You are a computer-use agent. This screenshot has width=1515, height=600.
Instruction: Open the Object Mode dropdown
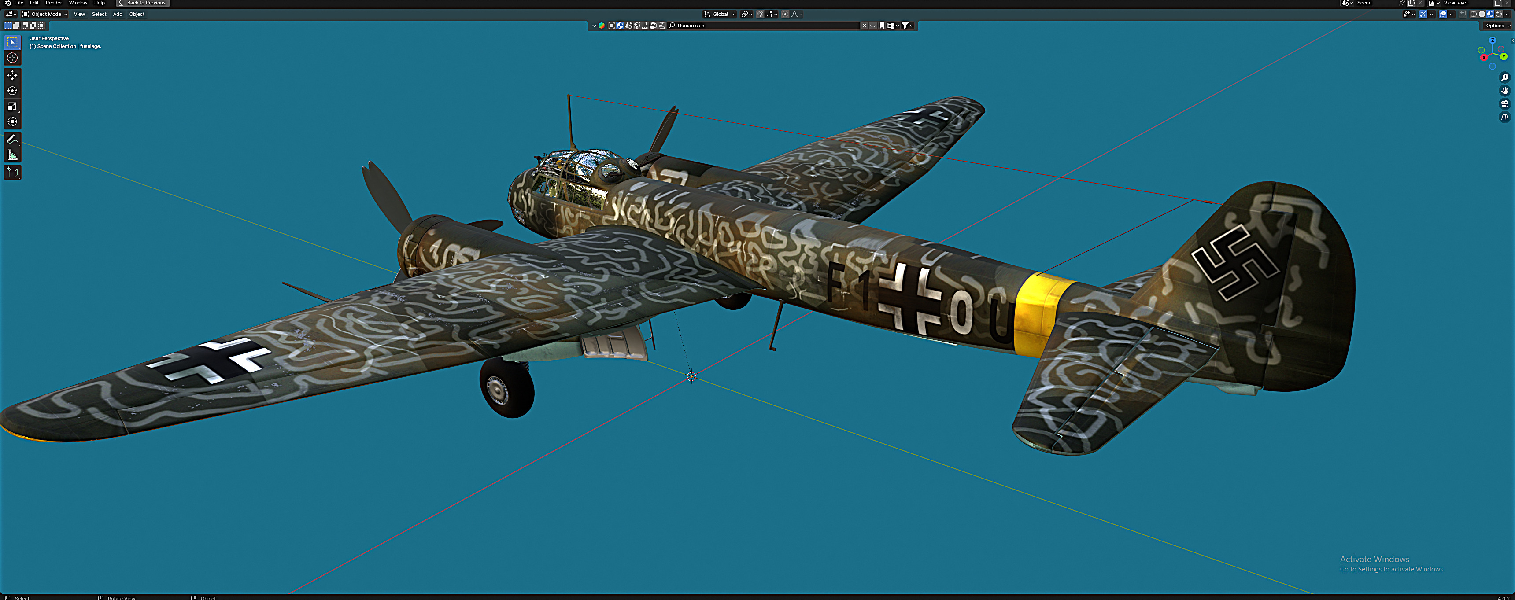click(44, 14)
